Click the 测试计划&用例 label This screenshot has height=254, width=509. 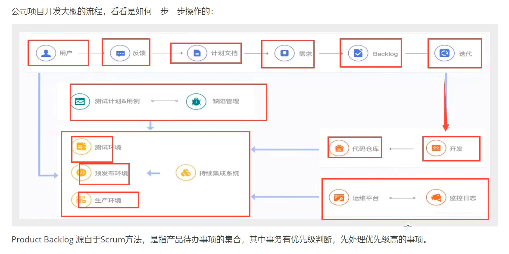[117, 101]
